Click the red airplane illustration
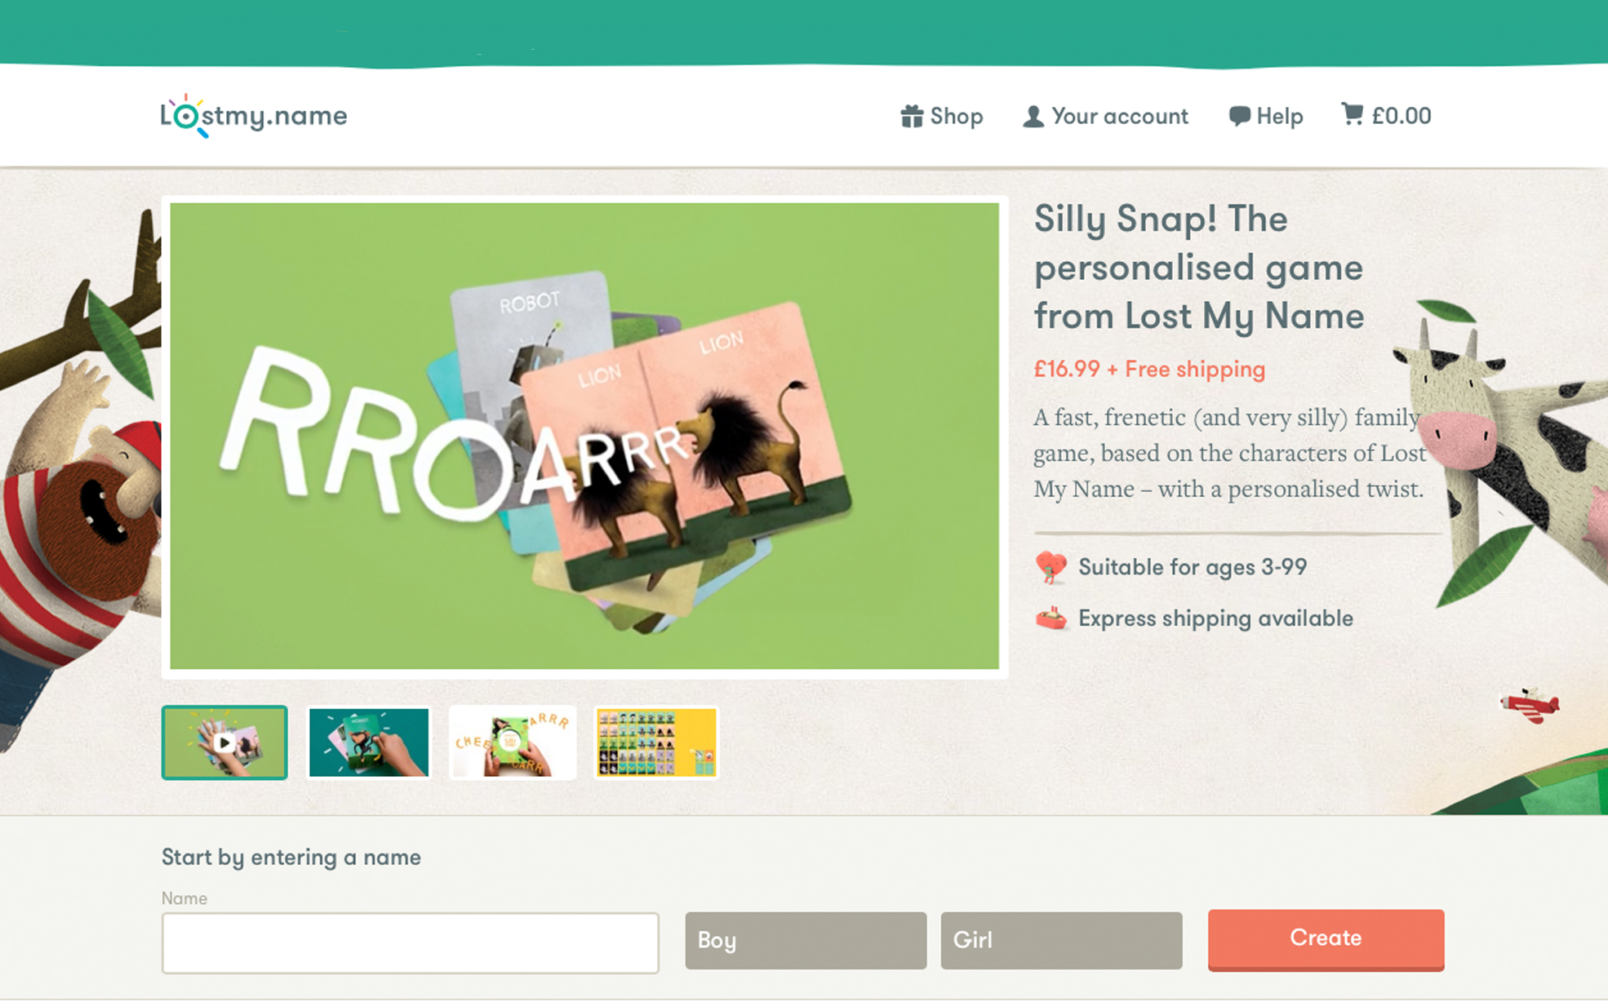Screen dimensions: 1608x1002 coord(1529,704)
